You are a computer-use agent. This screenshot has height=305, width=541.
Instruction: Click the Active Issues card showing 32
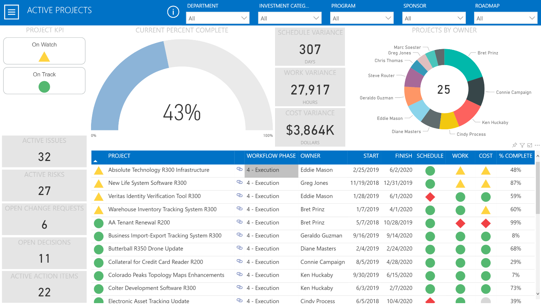tap(44, 151)
